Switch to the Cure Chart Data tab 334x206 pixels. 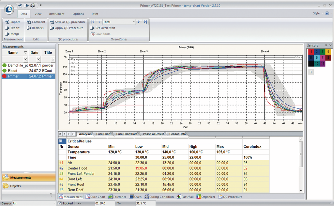127,134
